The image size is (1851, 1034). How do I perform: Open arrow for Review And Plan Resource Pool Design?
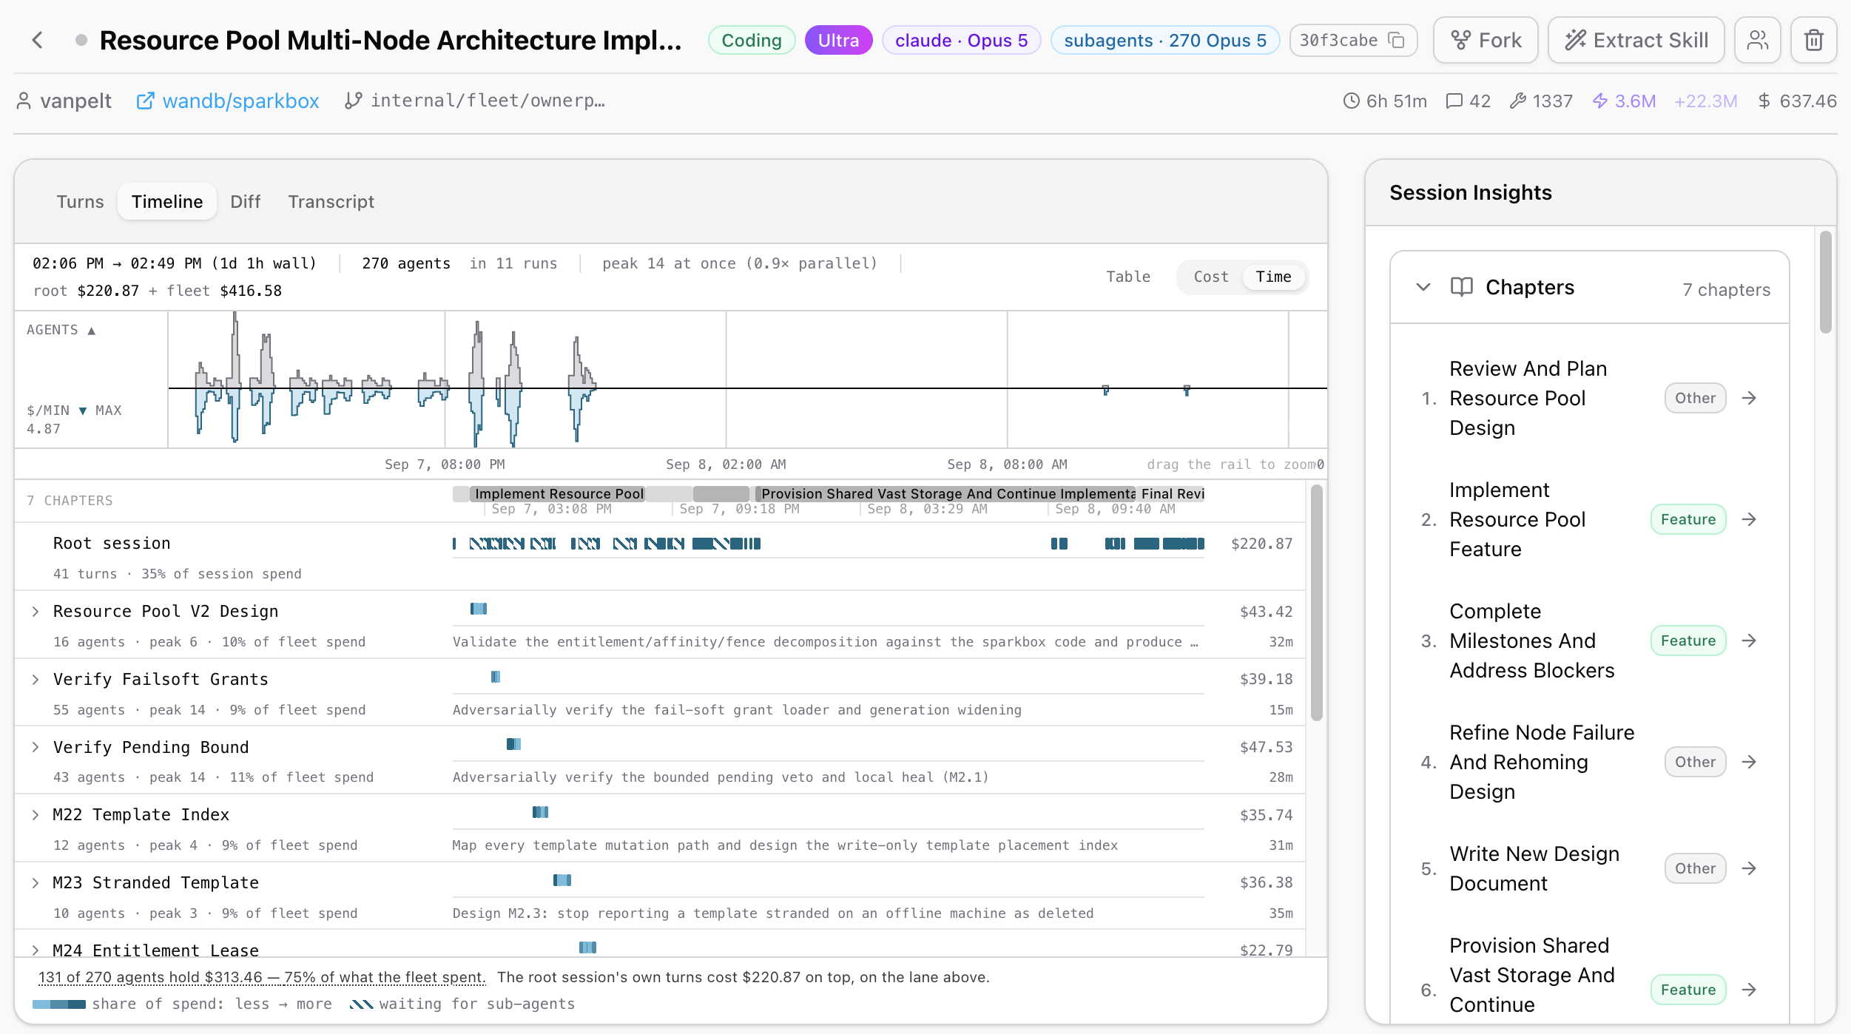pos(1749,398)
